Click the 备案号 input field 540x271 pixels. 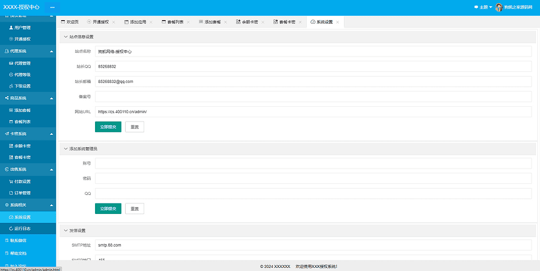click(313, 97)
